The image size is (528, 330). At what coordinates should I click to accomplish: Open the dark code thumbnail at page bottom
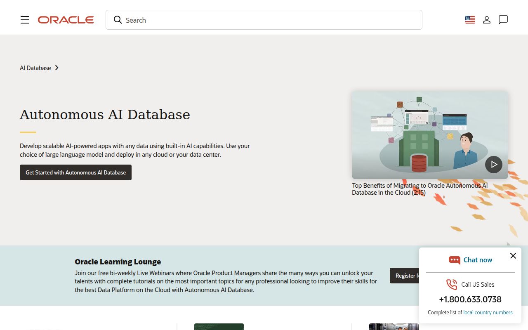pos(219,327)
